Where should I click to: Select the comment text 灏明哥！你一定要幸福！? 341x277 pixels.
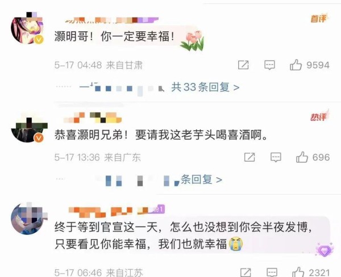pos(114,36)
